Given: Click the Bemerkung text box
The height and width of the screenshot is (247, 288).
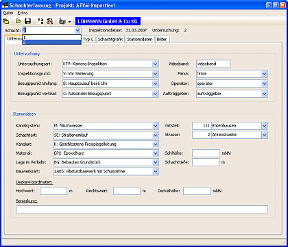Looking at the screenshot, I should click(x=142, y=209).
